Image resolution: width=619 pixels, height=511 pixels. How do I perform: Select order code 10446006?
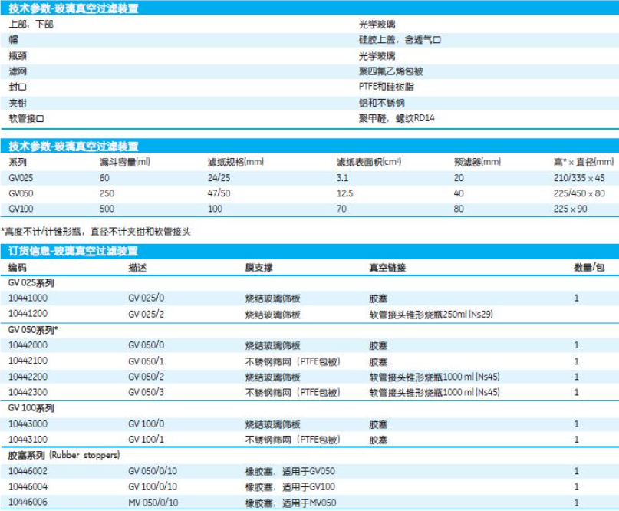pyautogui.click(x=28, y=502)
